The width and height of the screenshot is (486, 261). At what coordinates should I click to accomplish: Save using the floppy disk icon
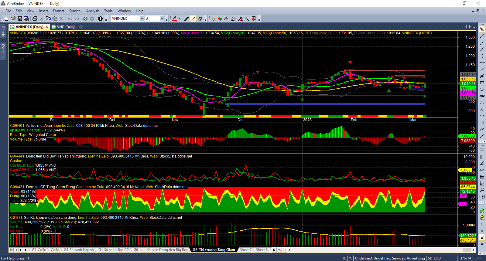20,19
